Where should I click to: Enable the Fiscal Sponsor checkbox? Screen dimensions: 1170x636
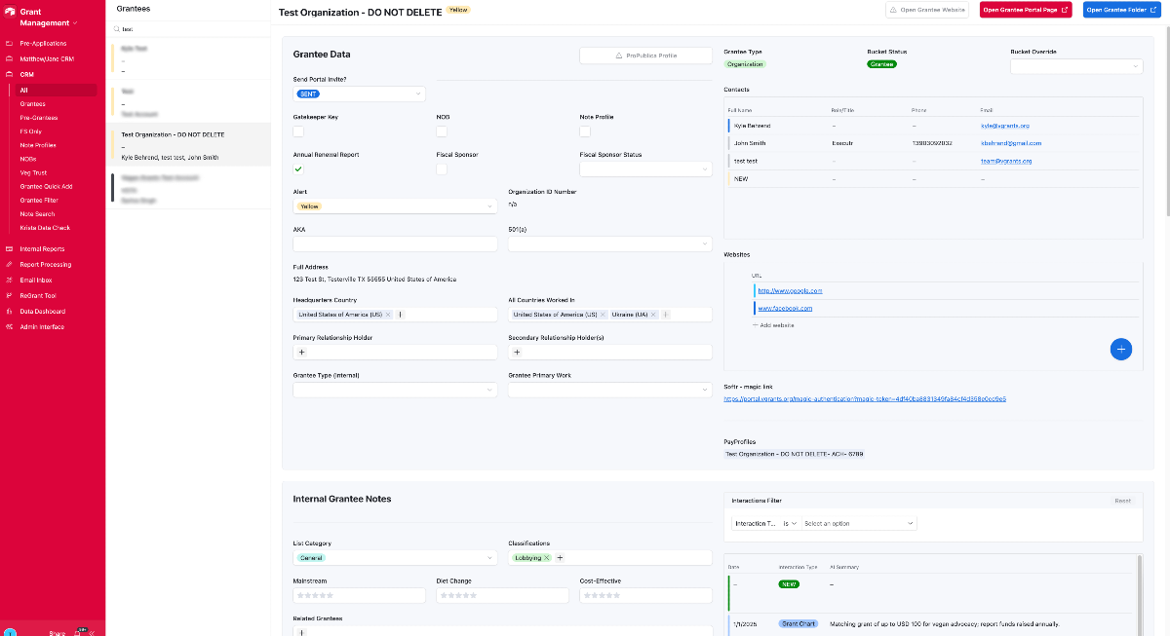(x=442, y=168)
